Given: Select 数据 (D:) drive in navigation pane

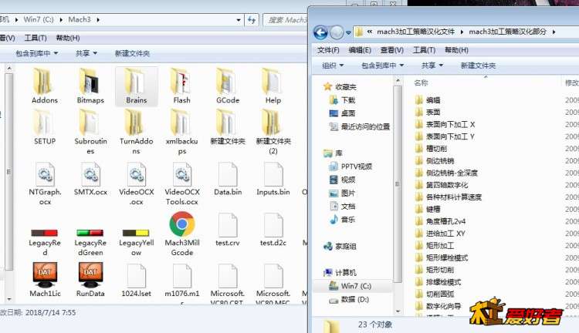Looking at the screenshot, I should coord(349,299).
